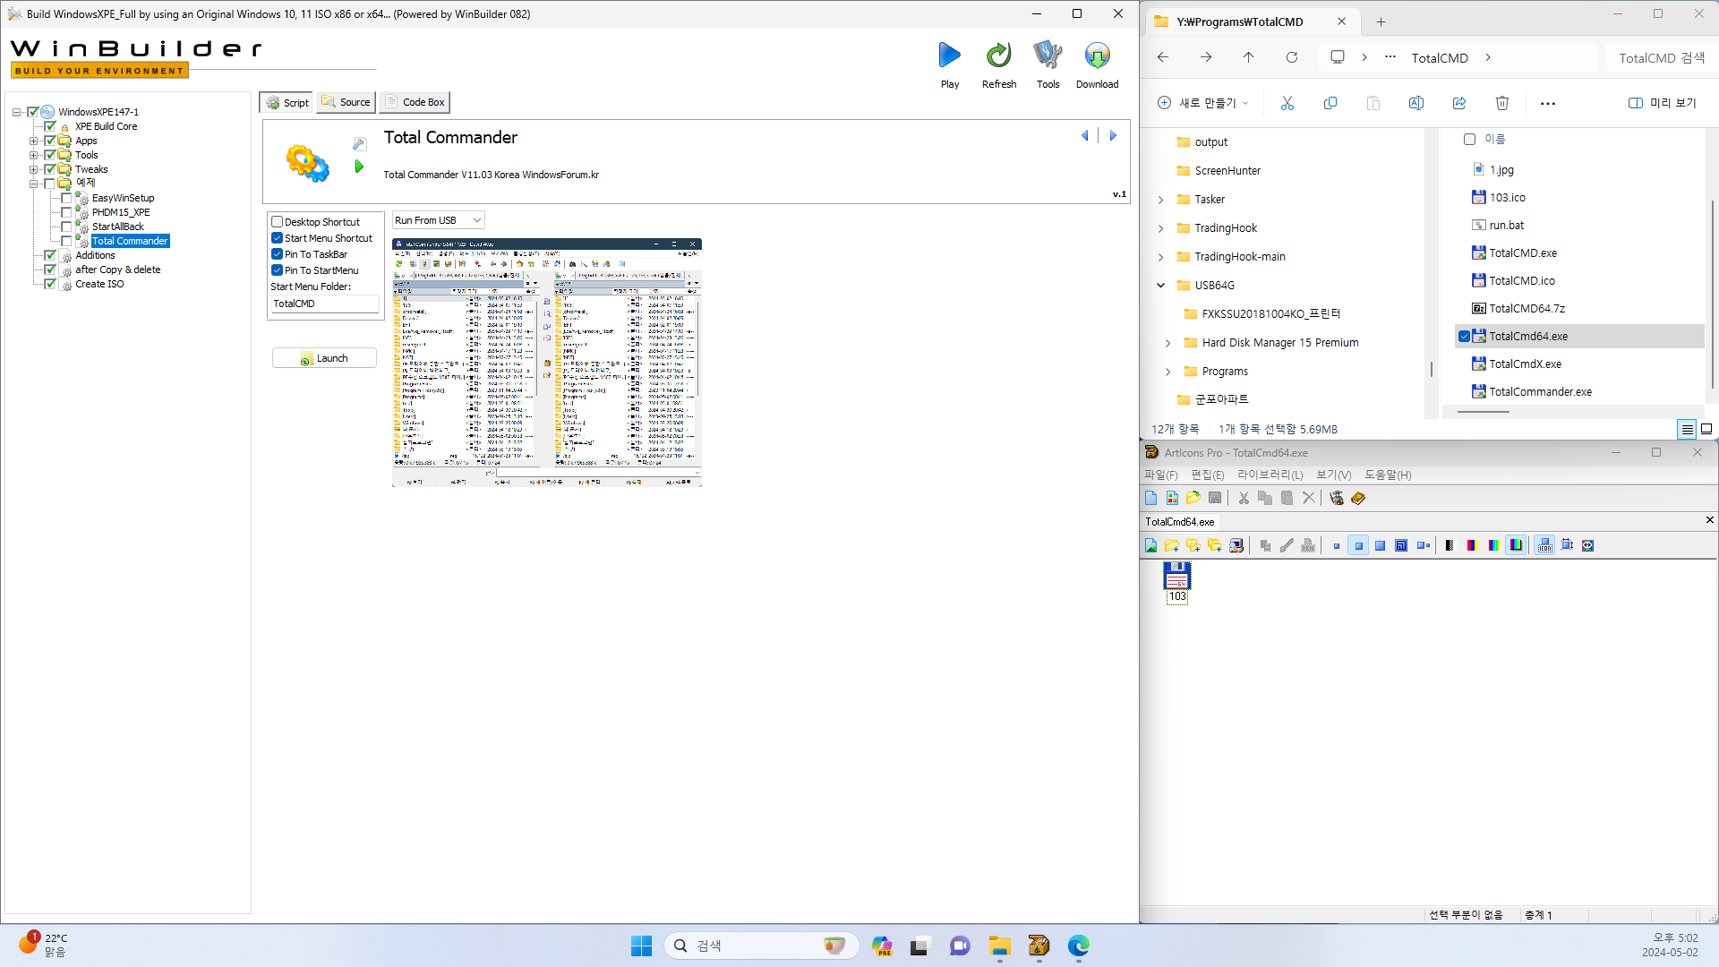Screen dimensions: 1719x967
Task: Uncheck the Create ISO tree checkbox
Action: (x=50, y=284)
